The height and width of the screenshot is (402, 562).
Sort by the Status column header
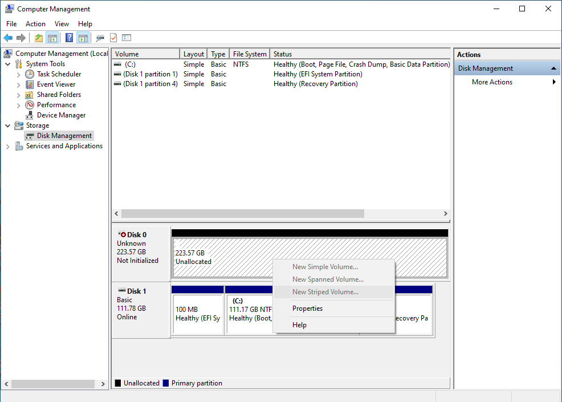pos(360,54)
